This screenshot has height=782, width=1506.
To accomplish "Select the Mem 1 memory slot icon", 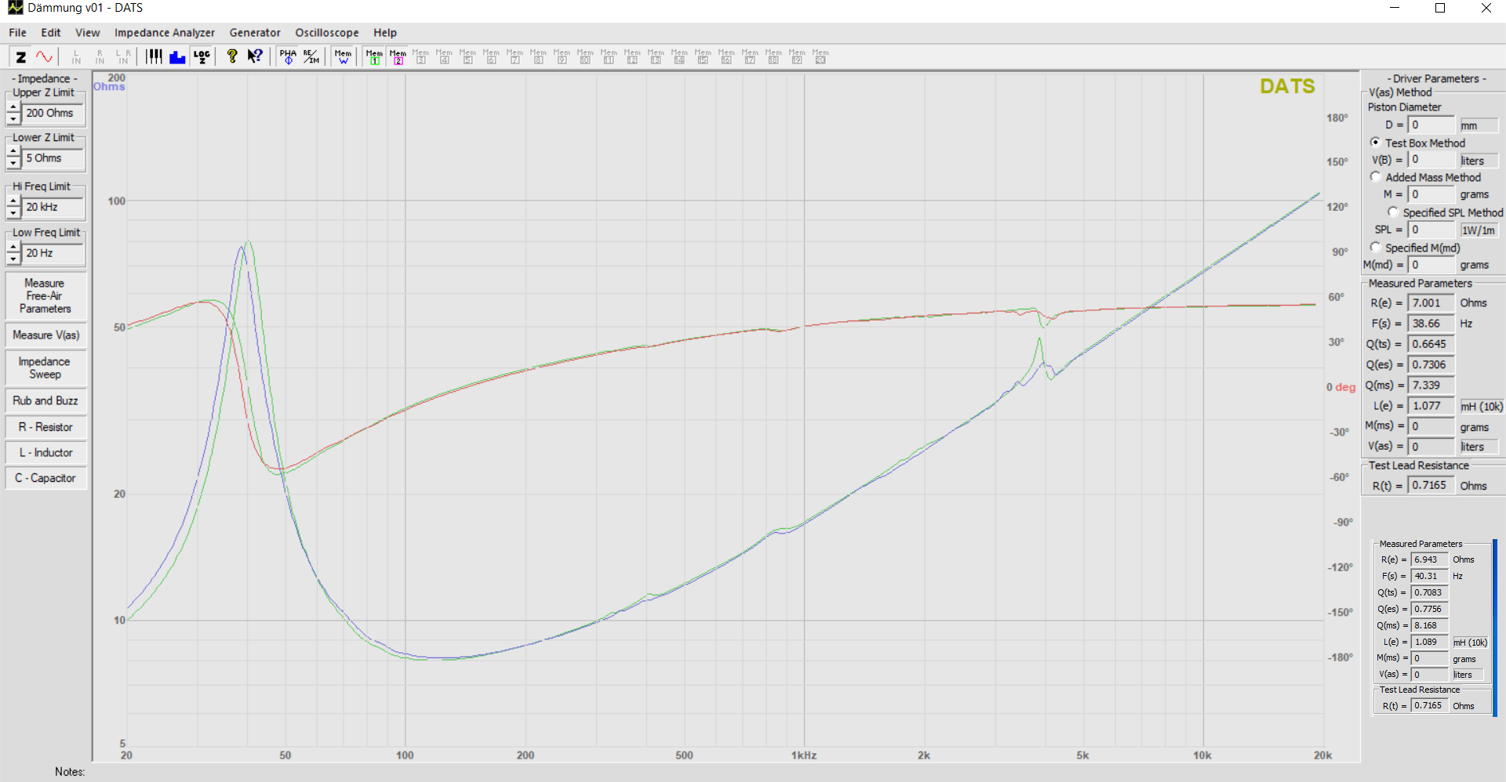I will [x=374, y=56].
